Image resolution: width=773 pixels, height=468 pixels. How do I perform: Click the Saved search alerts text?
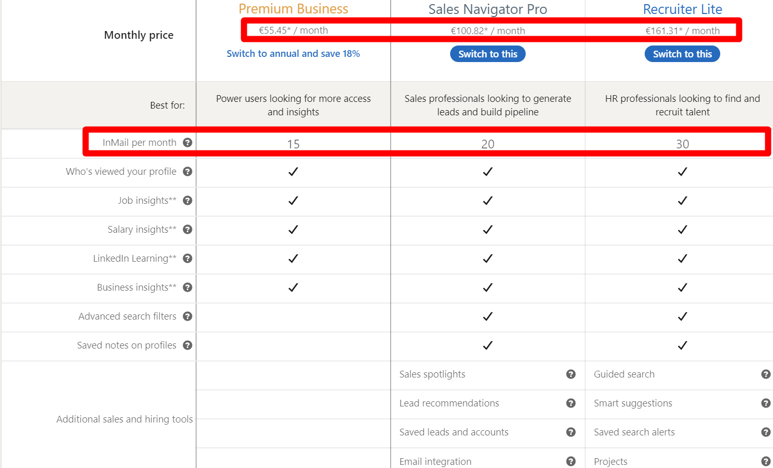(x=634, y=432)
